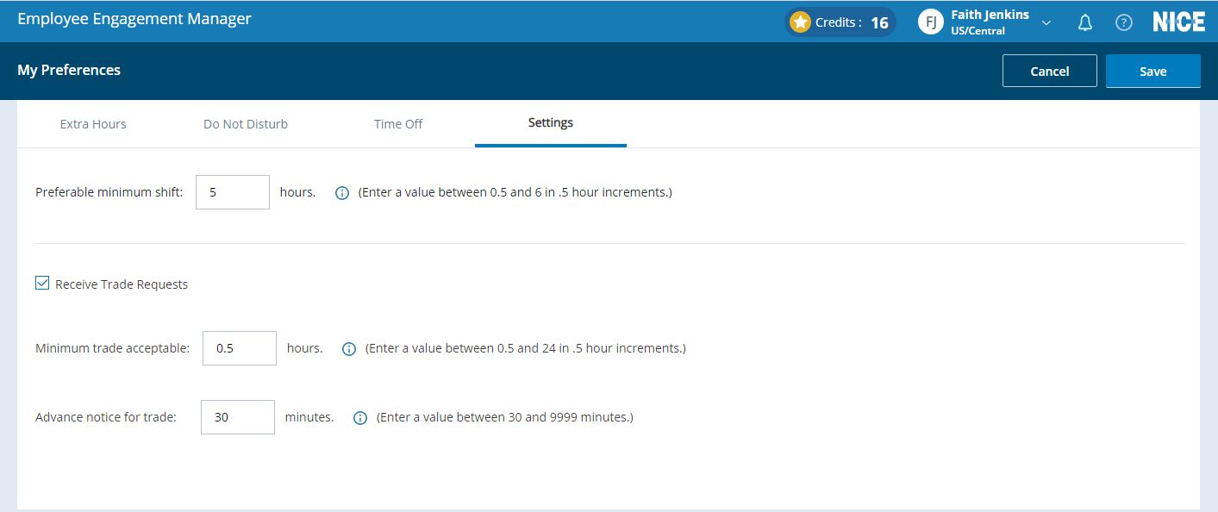Expand the Faith Jenkins user menu chevron

coord(1046,23)
